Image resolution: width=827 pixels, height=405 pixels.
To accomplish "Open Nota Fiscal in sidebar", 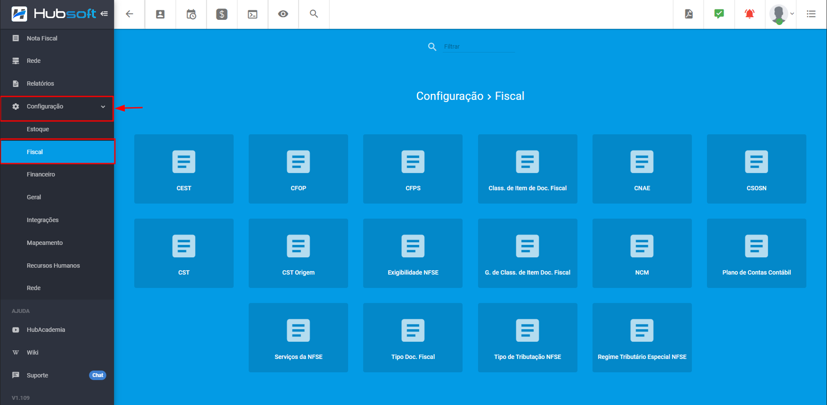I will tap(57, 38).
